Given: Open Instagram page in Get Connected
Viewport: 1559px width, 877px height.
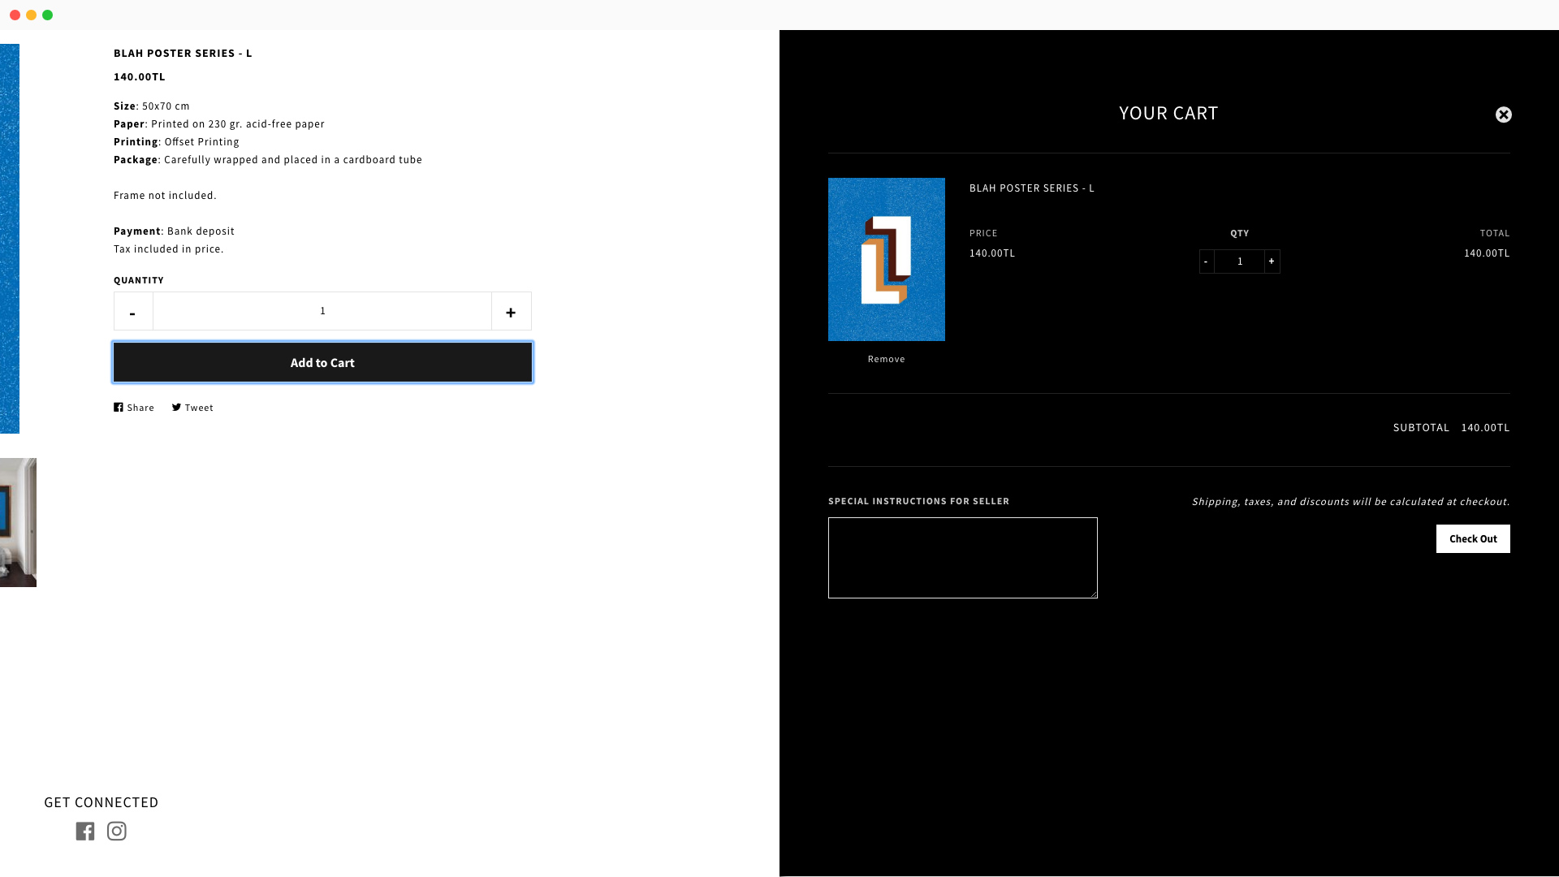Looking at the screenshot, I should pyautogui.click(x=117, y=831).
